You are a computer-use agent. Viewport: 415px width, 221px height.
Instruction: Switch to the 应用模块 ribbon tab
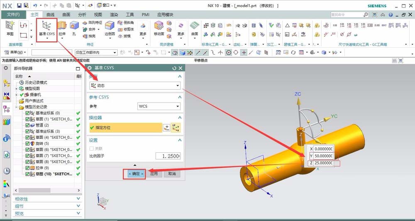165,15
